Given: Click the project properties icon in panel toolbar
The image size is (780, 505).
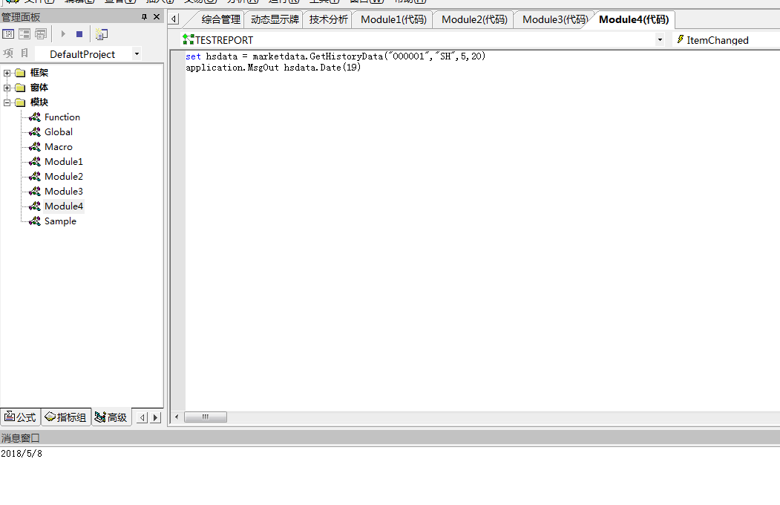Looking at the screenshot, I should point(102,34).
